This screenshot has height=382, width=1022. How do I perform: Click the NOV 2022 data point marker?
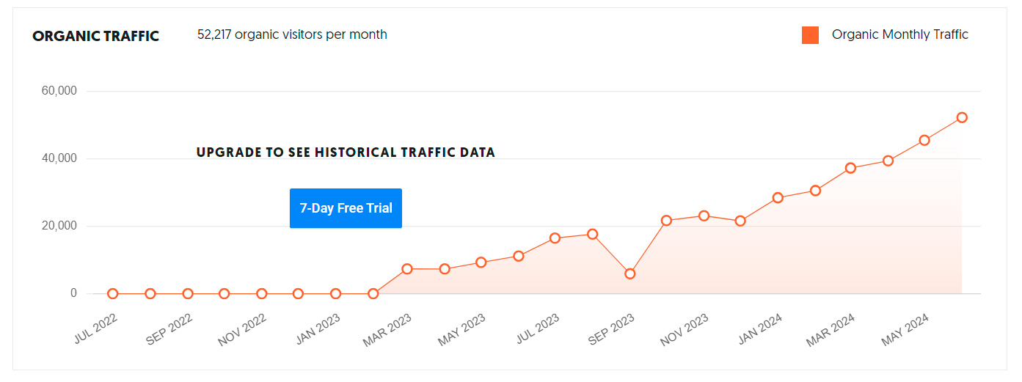(x=261, y=293)
